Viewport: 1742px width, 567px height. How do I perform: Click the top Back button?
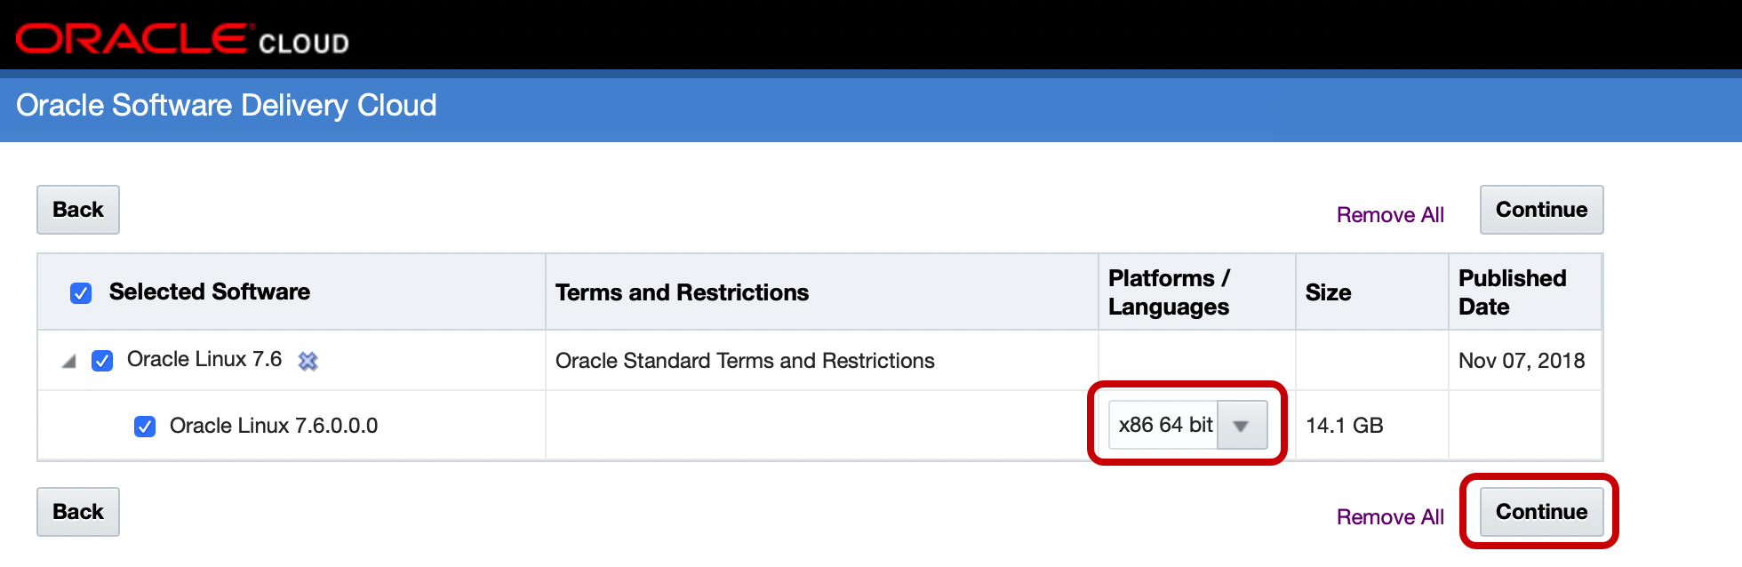point(78,210)
